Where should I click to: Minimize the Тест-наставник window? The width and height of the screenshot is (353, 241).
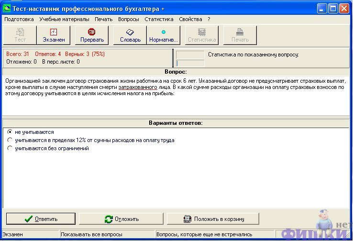tap(322, 9)
